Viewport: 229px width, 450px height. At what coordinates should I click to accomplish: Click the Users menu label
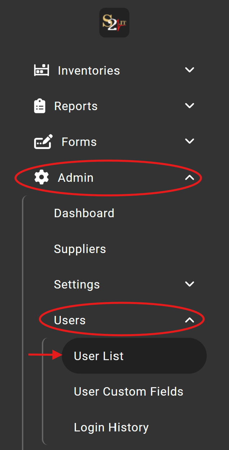click(x=70, y=319)
